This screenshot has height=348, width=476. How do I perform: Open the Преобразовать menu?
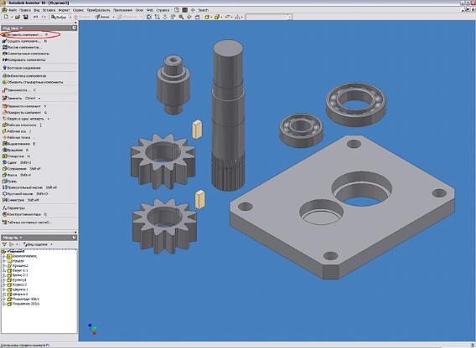(99, 10)
